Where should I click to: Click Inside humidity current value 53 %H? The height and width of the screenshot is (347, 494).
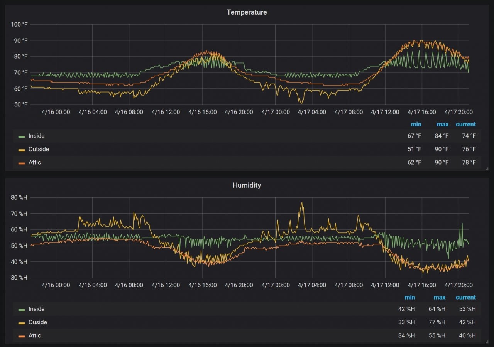pyautogui.click(x=467, y=309)
